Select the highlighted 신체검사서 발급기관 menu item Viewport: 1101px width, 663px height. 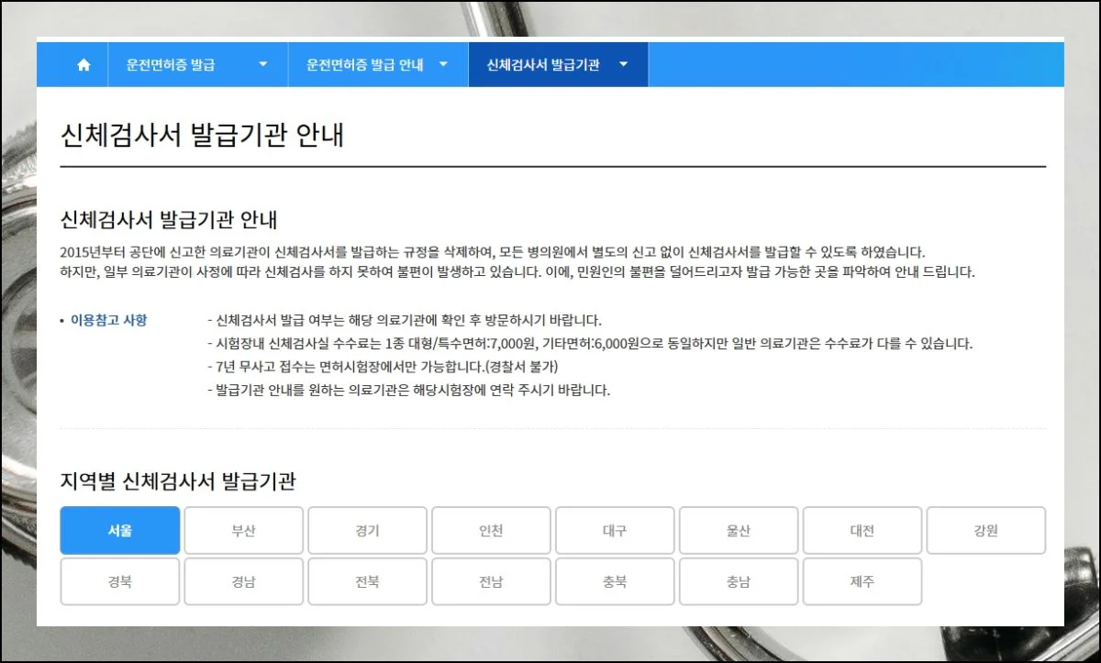(x=542, y=64)
